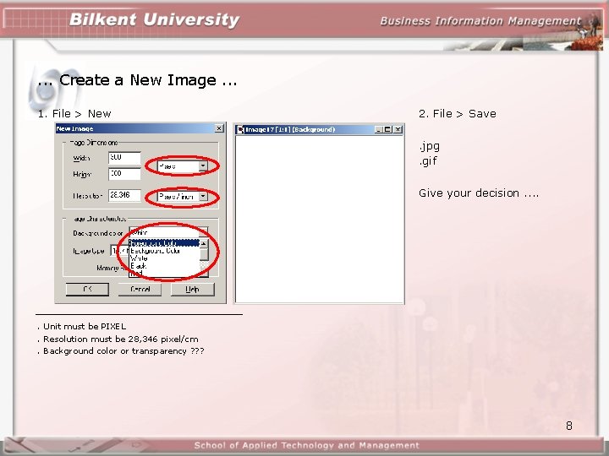Close the New Image dialog
Image resolution: width=609 pixels, height=456 pixels.
[219, 128]
